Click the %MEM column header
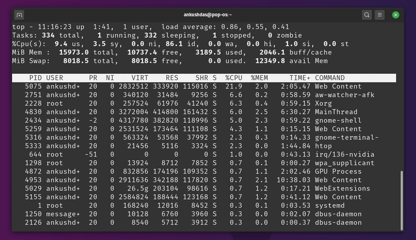416x240 pixels. (x=260, y=78)
